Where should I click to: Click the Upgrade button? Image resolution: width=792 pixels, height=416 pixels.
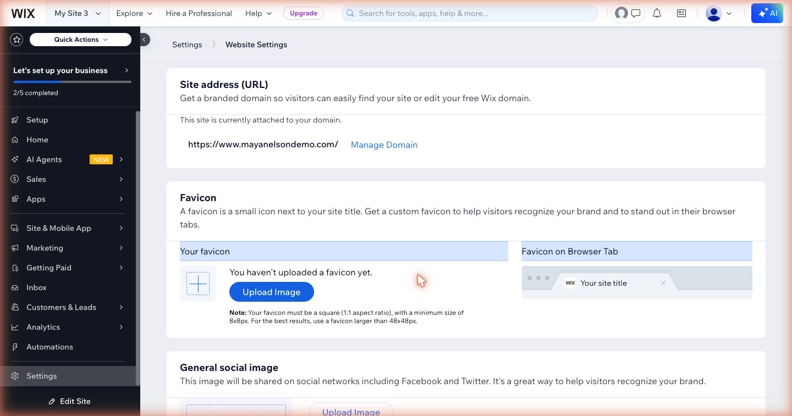pos(304,13)
